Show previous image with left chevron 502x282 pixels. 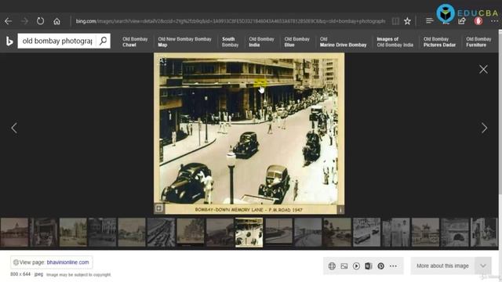point(14,128)
